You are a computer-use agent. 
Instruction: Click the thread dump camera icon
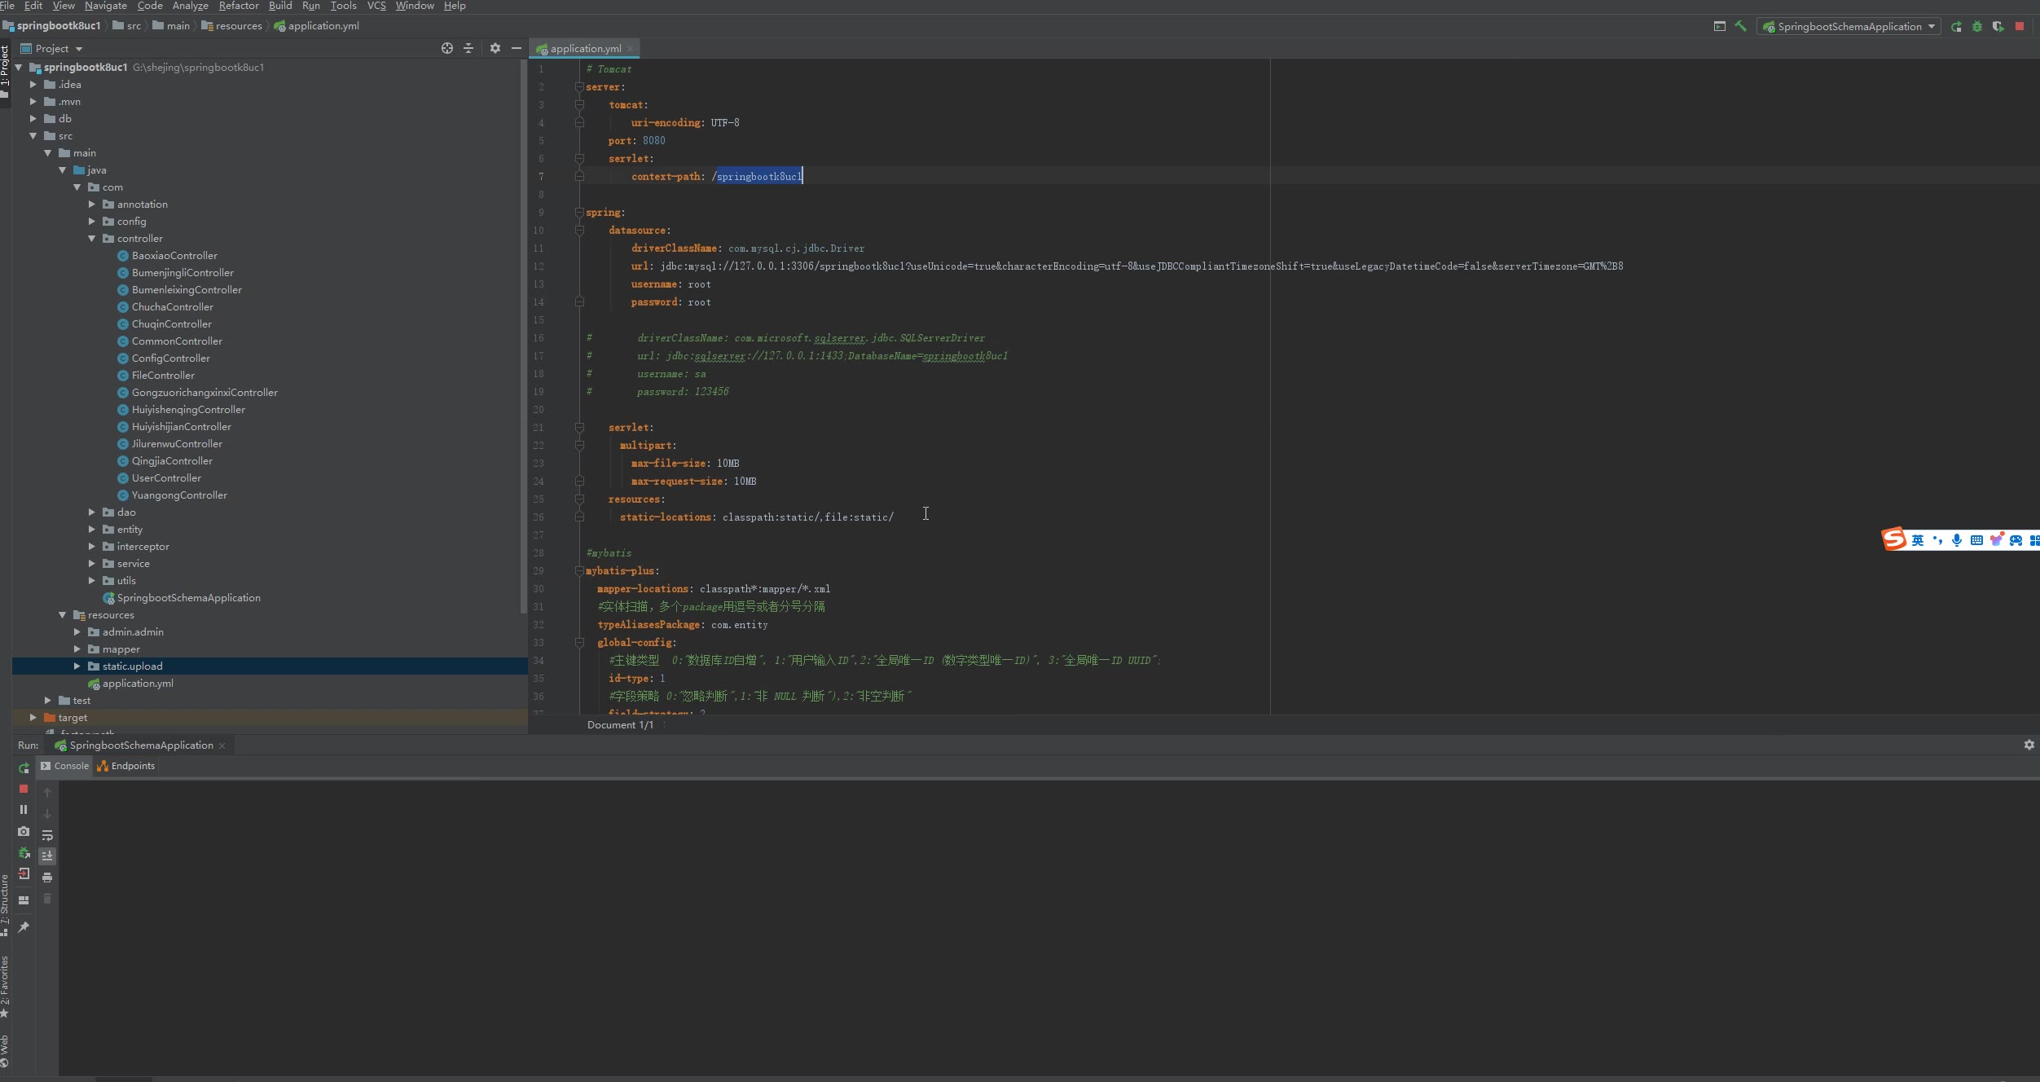point(24,832)
